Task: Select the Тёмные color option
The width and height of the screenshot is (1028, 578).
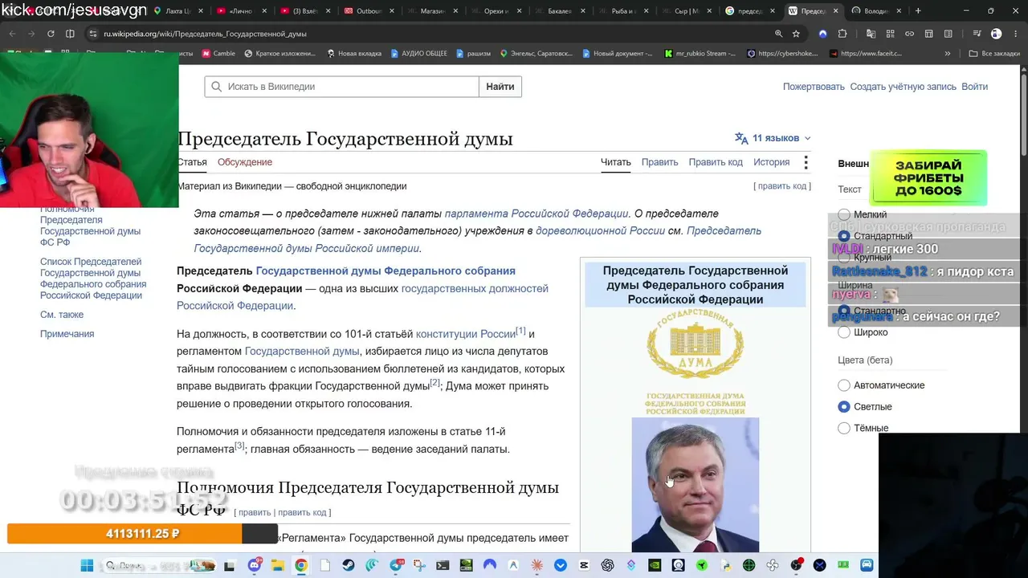Action: pos(844,428)
